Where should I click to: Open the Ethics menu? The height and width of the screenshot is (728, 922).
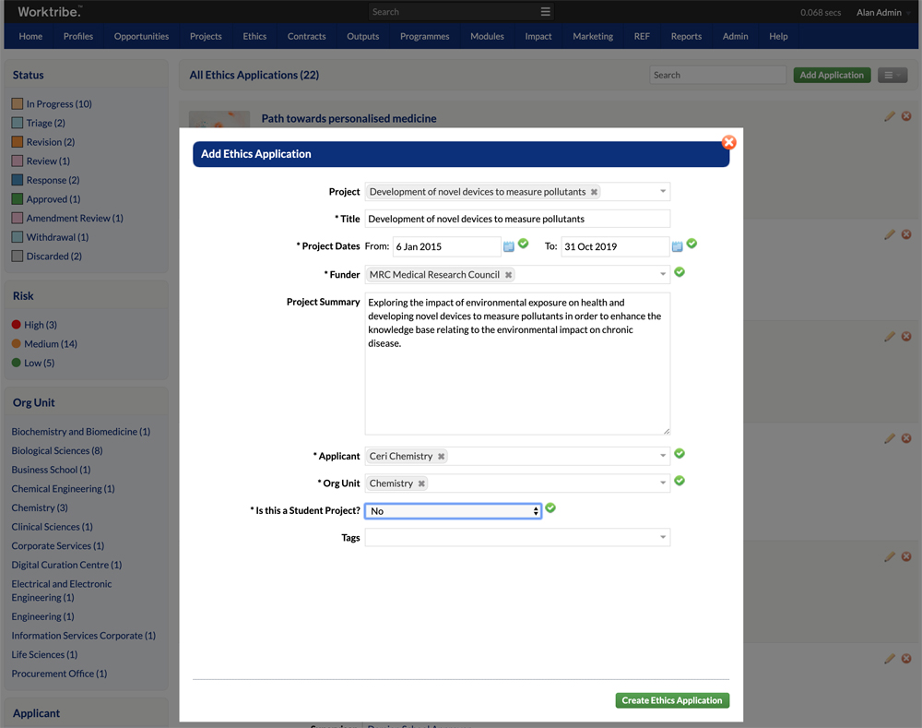(x=254, y=37)
